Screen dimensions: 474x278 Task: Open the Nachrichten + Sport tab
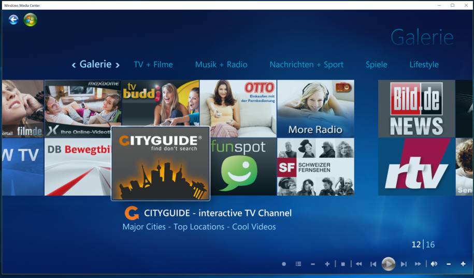pos(307,65)
